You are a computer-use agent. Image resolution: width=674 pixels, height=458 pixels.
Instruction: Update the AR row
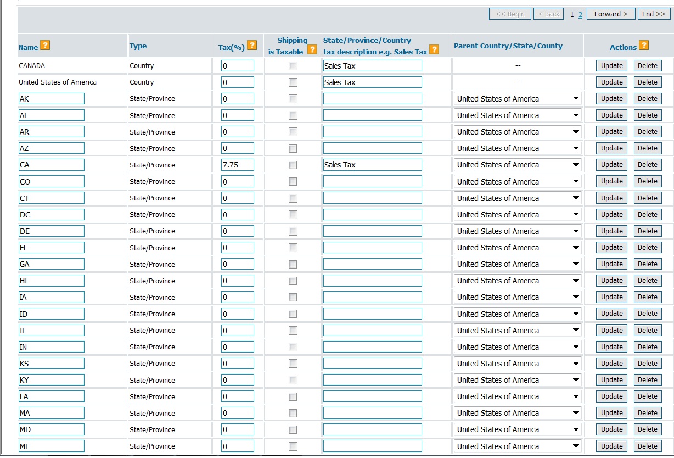tap(611, 132)
